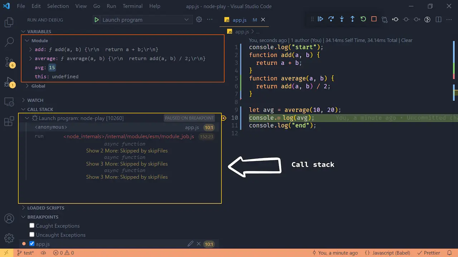The width and height of the screenshot is (458, 257).
Task: Open the Edit menu
Action: pos(36,6)
